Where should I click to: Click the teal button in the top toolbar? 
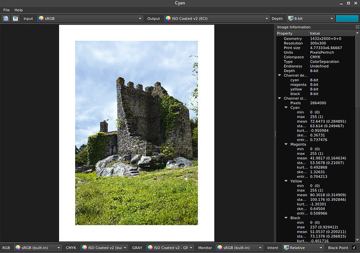[347, 18]
